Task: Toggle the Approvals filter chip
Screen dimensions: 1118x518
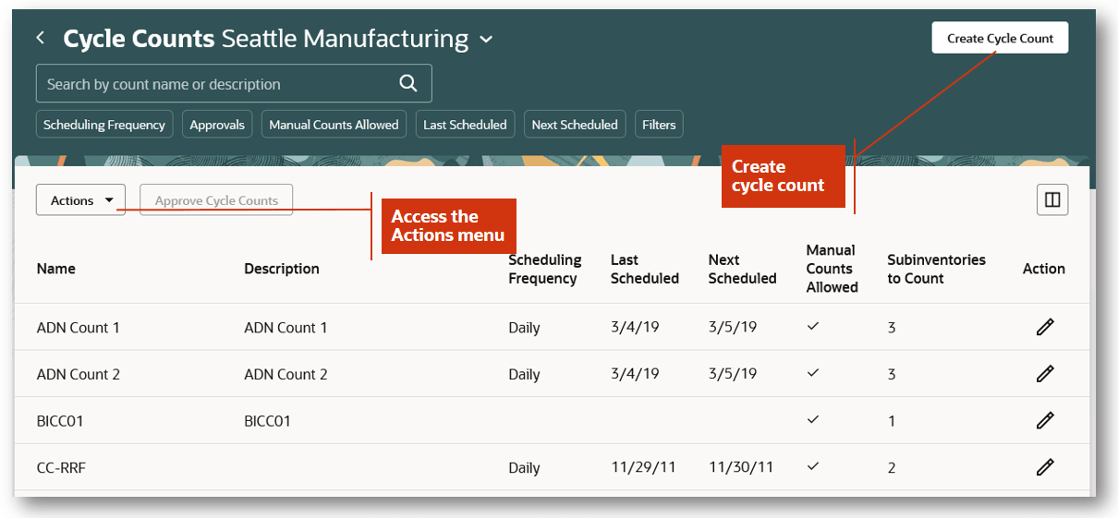Action: tap(217, 125)
